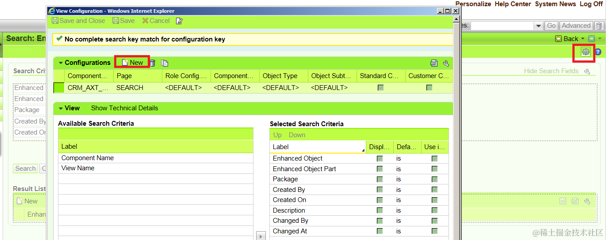This screenshot has height=240, width=606.
Task: Click the wrench icon next to Hide Search Fields
Action: pyautogui.click(x=587, y=71)
